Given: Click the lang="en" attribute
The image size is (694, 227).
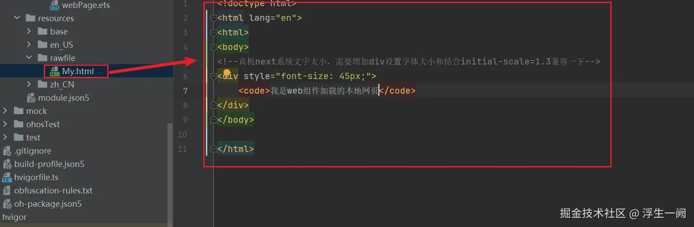Looking at the screenshot, I should 273,18.
